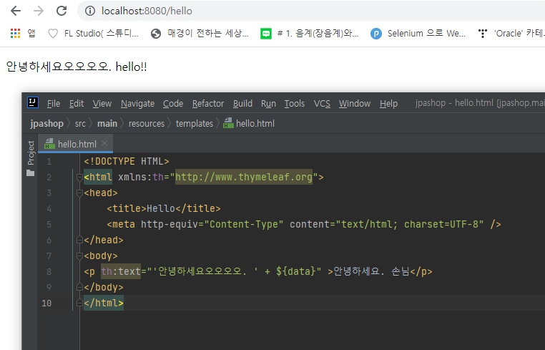Open the Edit menu

[x=77, y=104]
